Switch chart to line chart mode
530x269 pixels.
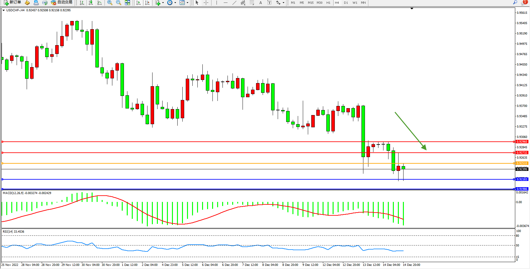pos(99,3)
